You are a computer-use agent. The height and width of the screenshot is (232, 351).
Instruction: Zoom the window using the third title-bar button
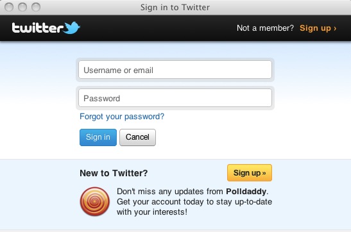pyautogui.click(x=36, y=7)
